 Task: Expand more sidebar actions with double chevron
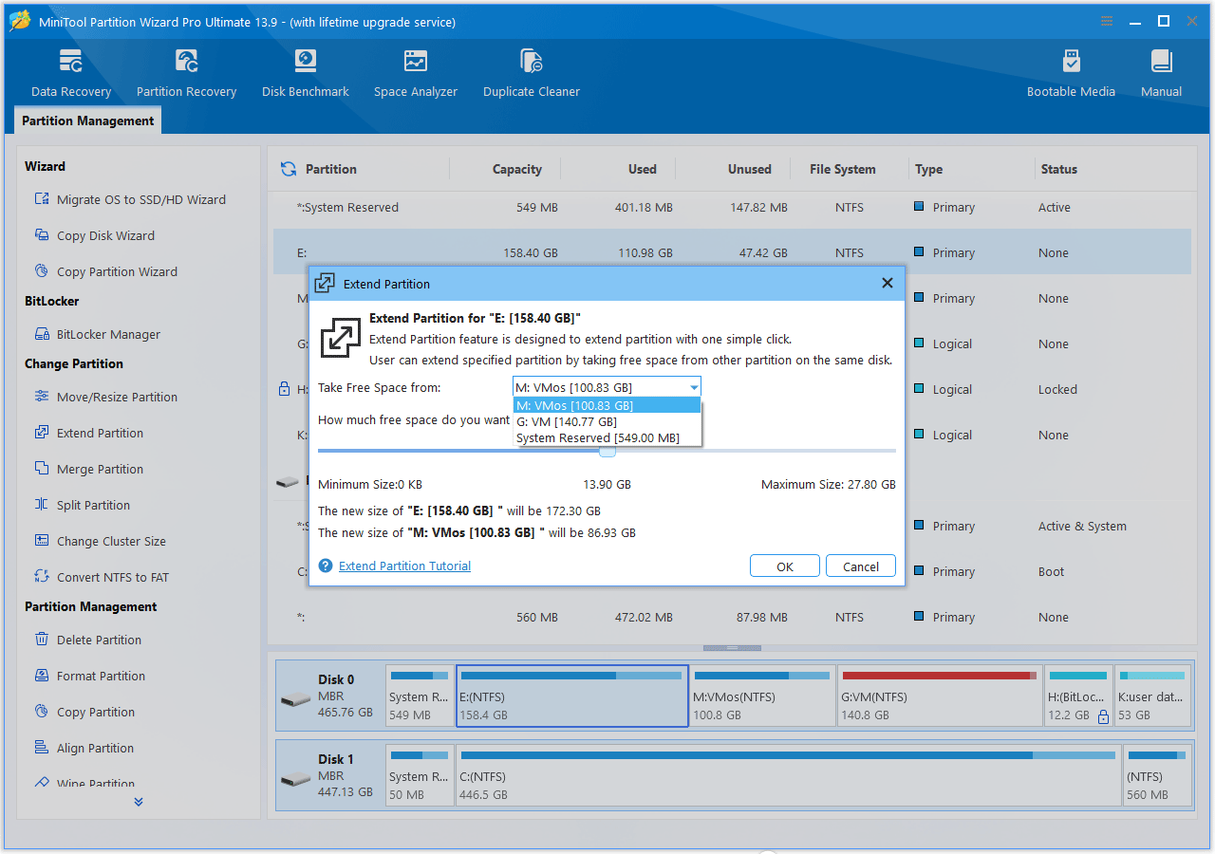(x=139, y=802)
